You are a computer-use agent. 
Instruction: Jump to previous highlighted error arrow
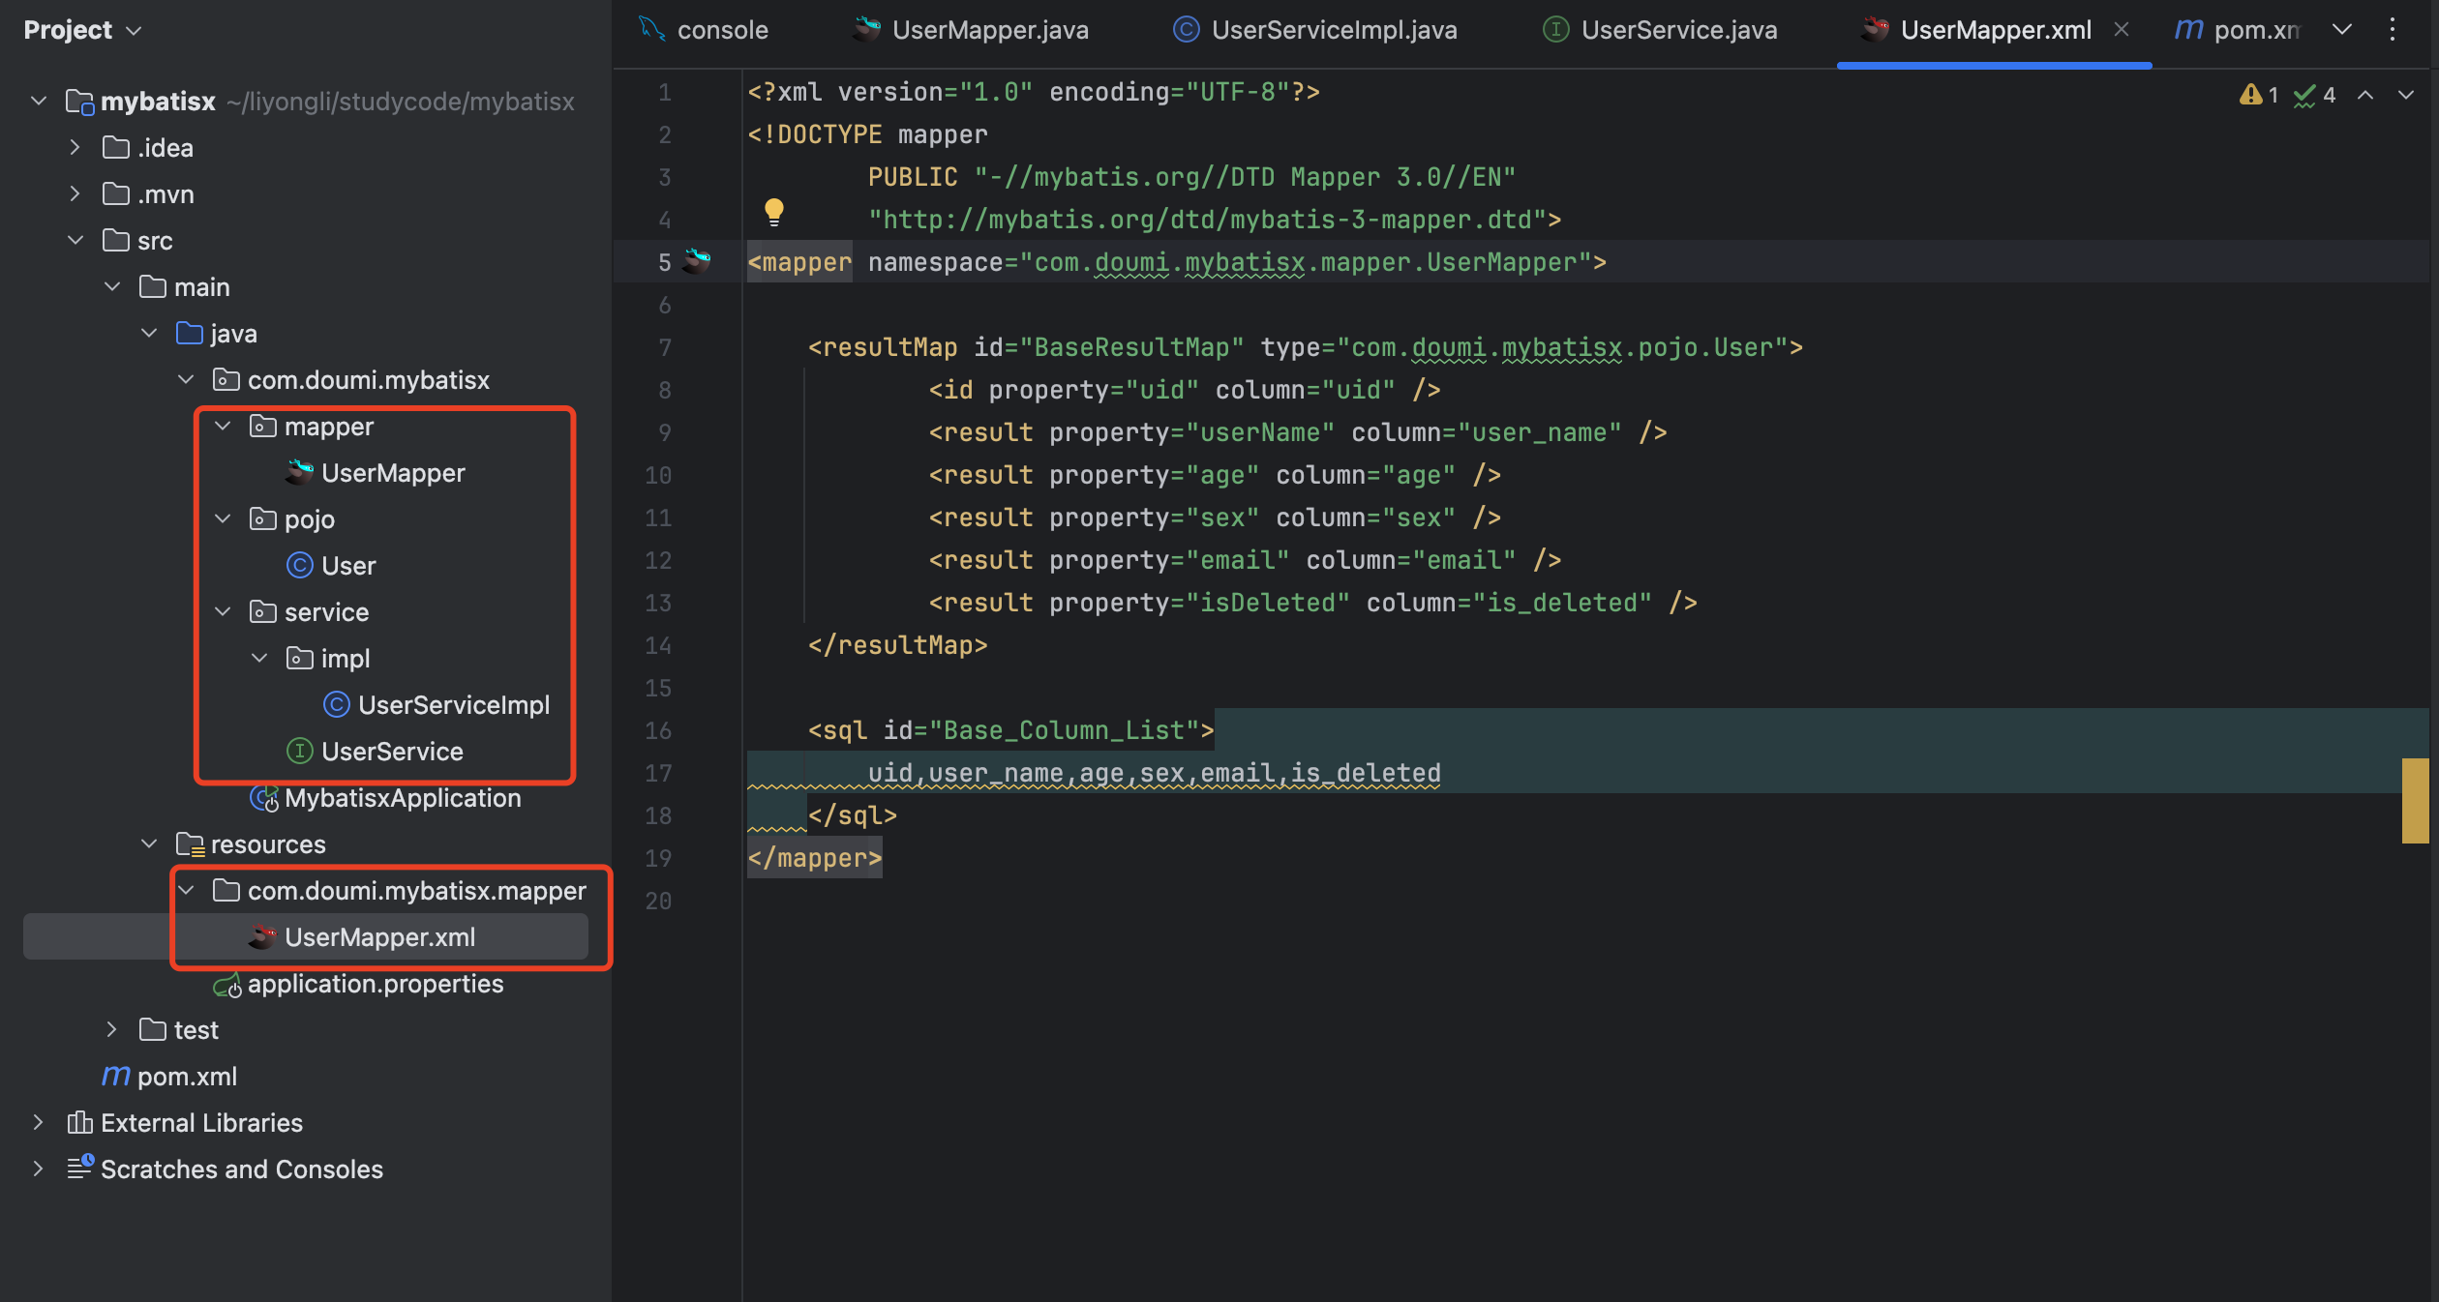[2365, 95]
